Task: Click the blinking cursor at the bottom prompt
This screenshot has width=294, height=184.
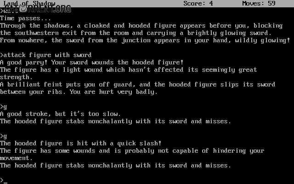Action: coord(6,183)
